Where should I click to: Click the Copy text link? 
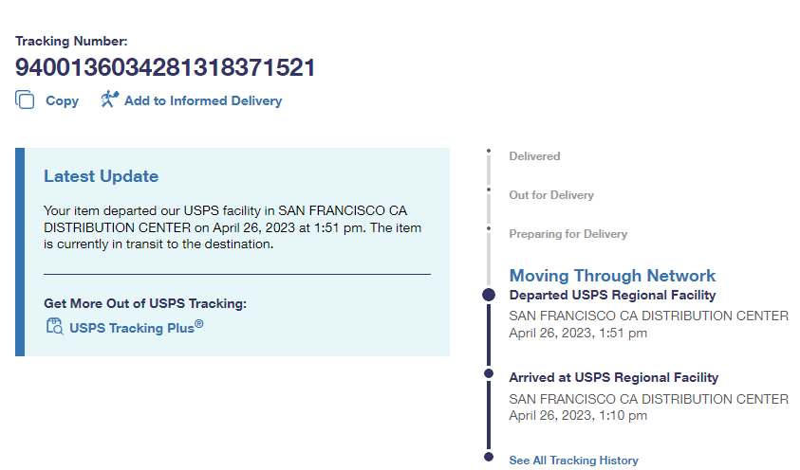click(x=62, y=100)
